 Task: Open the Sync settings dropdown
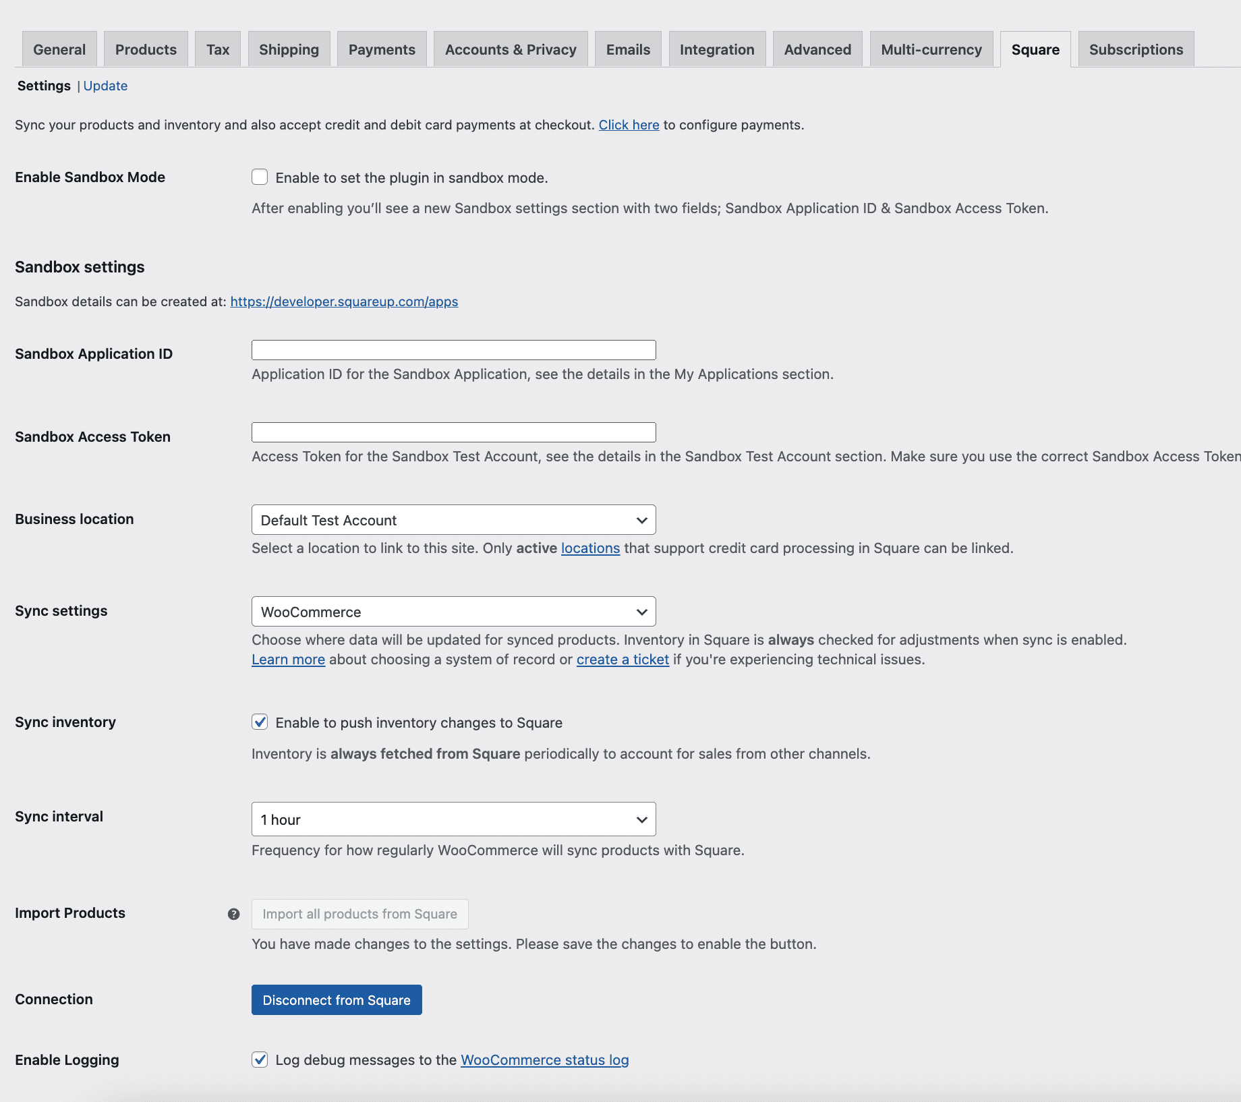tap(453, 611)
